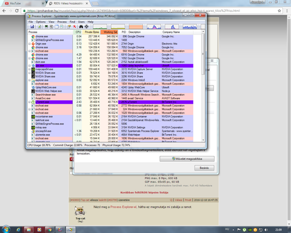
Task: Click the Válasz link on the post
Action: tap(178, 200)
